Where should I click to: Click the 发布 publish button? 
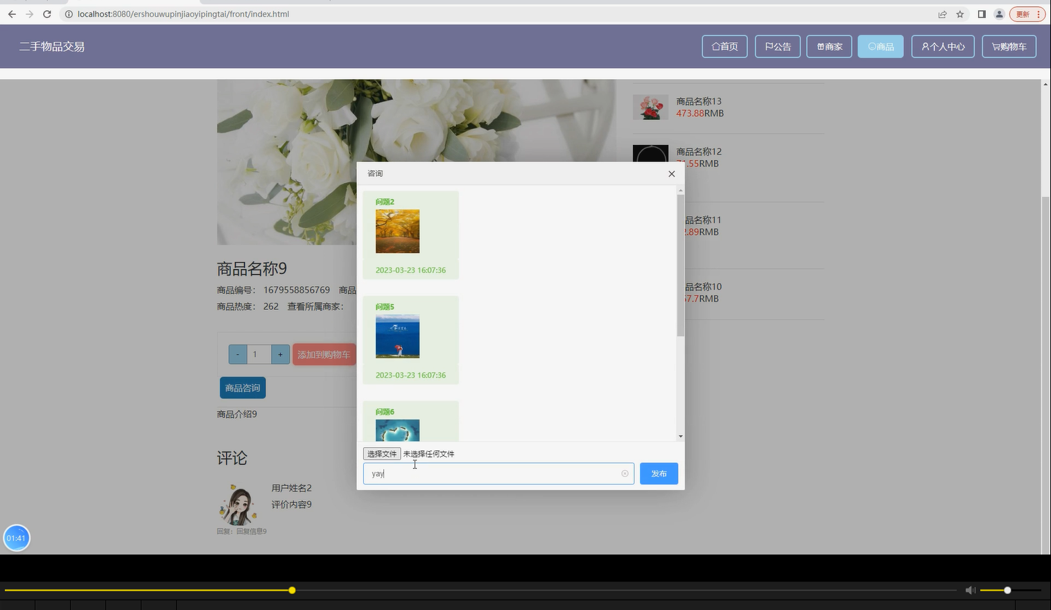[x=658, y=473]
